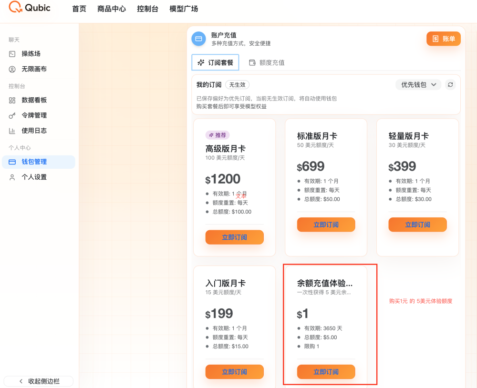Viewport: 477px width, 388px height.
Task: Open the 商品中心 nav item
Action: pos(112,9)
